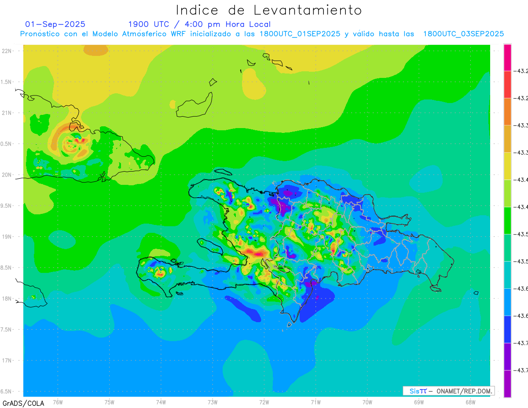Select the bright green swatch in the color bar

click(x=507, y=221)
